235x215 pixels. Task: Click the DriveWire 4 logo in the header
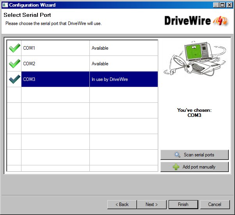pos(196,21)
